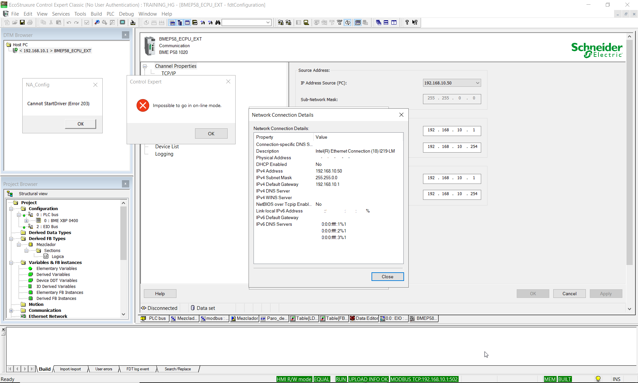Switch to the Import/export output tab

(x=70, y=369)
